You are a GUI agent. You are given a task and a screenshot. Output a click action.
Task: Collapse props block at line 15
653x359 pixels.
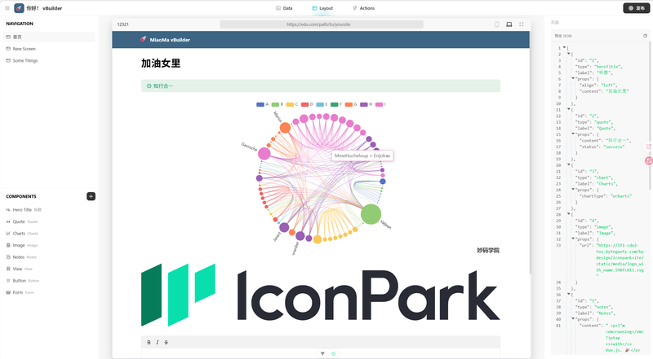coord(573,134)
